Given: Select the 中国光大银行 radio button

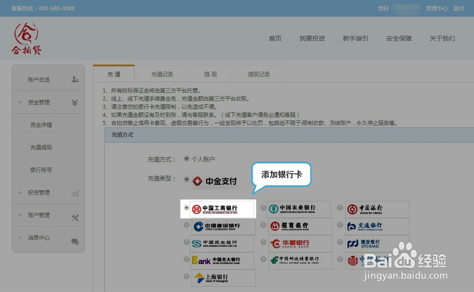Looking at the screenshot, I should 186,259.
